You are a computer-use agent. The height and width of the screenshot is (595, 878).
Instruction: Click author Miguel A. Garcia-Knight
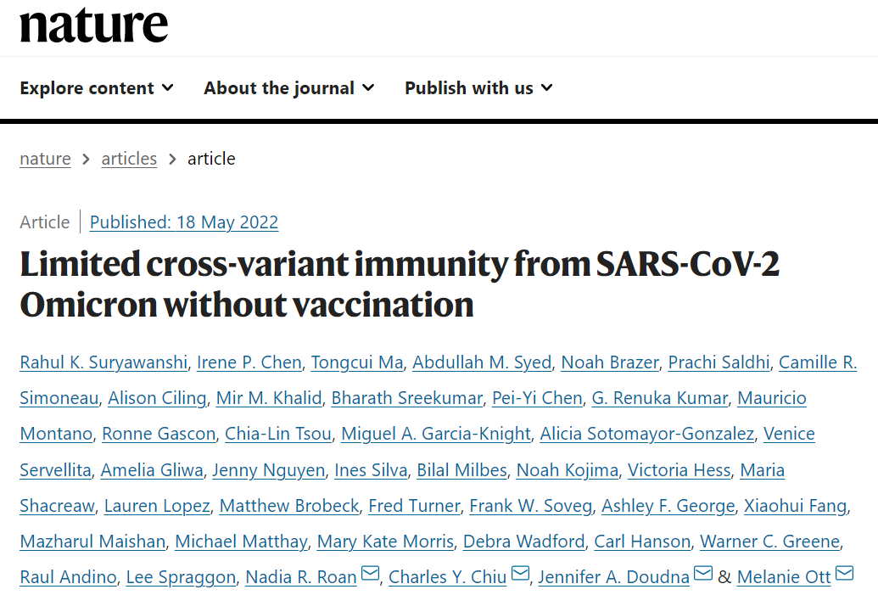pyautogui.click(x=436, y=434)
